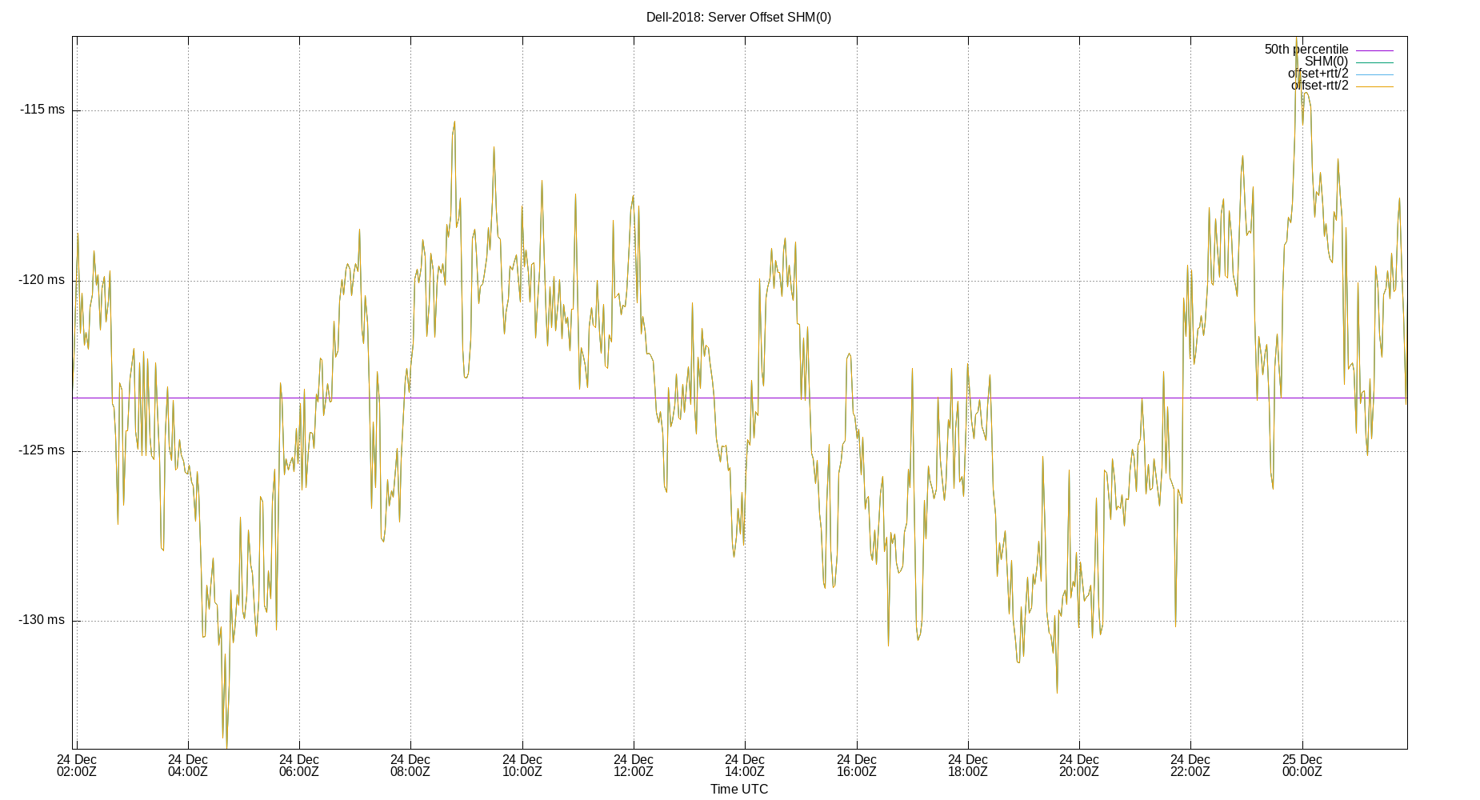Toggle the 50th percentile legend entry

(1307, 48)
